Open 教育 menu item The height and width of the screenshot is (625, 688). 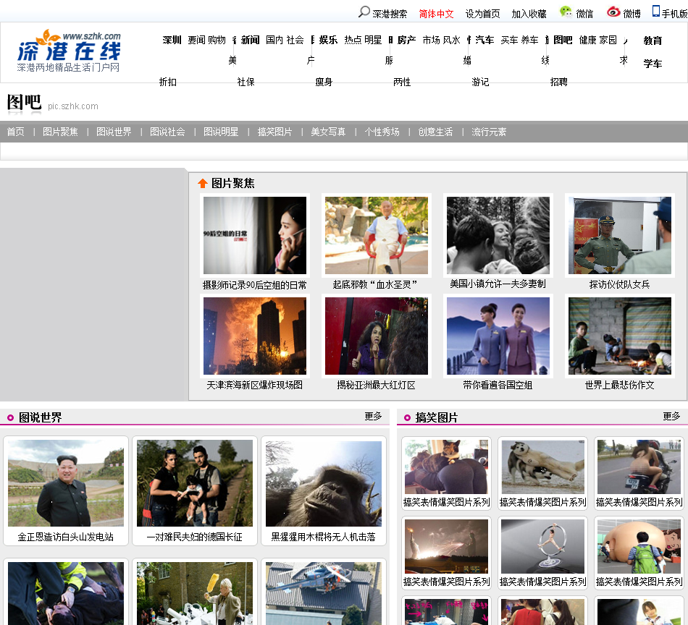(653, 41)
